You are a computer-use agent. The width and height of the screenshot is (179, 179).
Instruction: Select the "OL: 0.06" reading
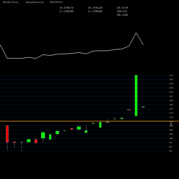click(122, 15)
